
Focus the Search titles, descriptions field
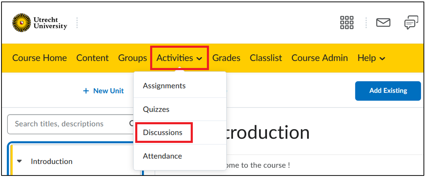71,124
